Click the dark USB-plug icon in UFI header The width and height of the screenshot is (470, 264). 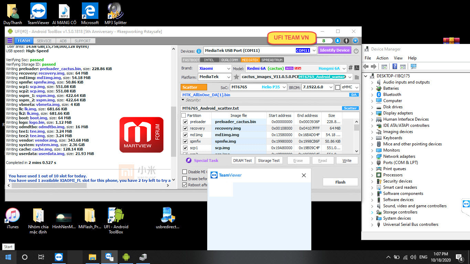point(346,41)
